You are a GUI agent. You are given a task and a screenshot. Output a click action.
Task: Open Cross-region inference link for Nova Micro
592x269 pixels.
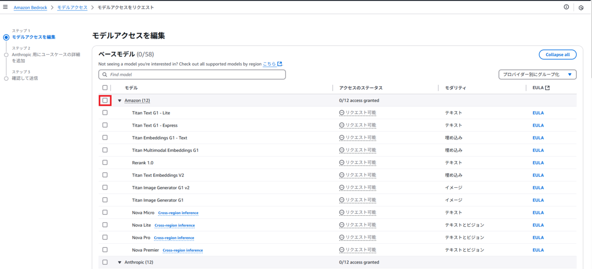[x=178, y=213]
